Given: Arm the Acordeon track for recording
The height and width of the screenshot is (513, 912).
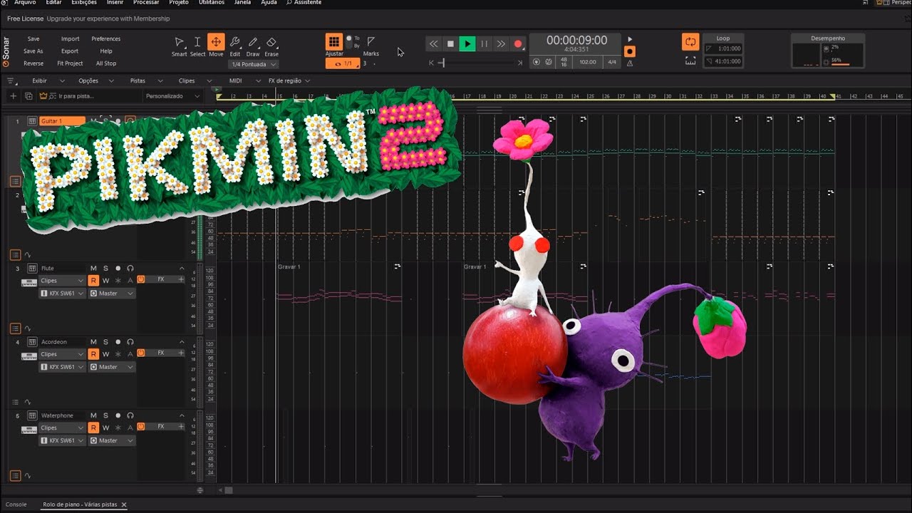Looking at the screenshot, I should click(x=118, y=342).
